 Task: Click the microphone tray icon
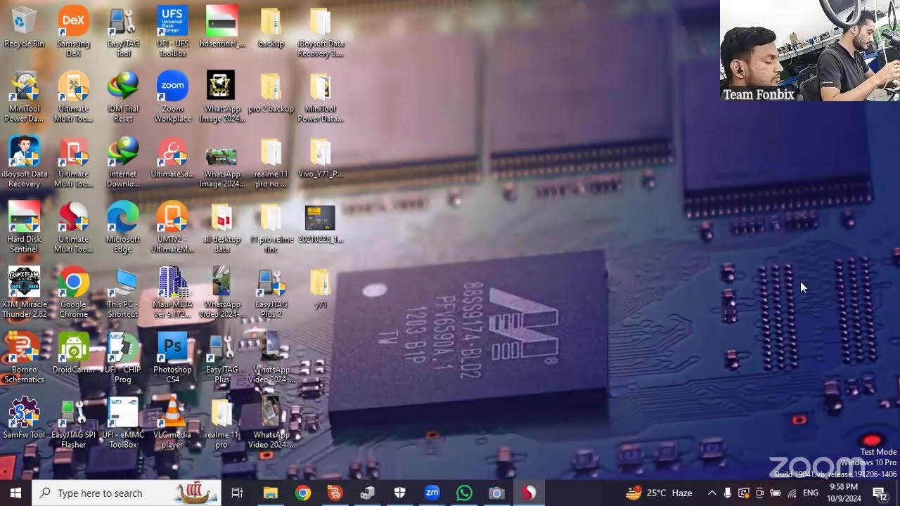(x=728, y=493)
